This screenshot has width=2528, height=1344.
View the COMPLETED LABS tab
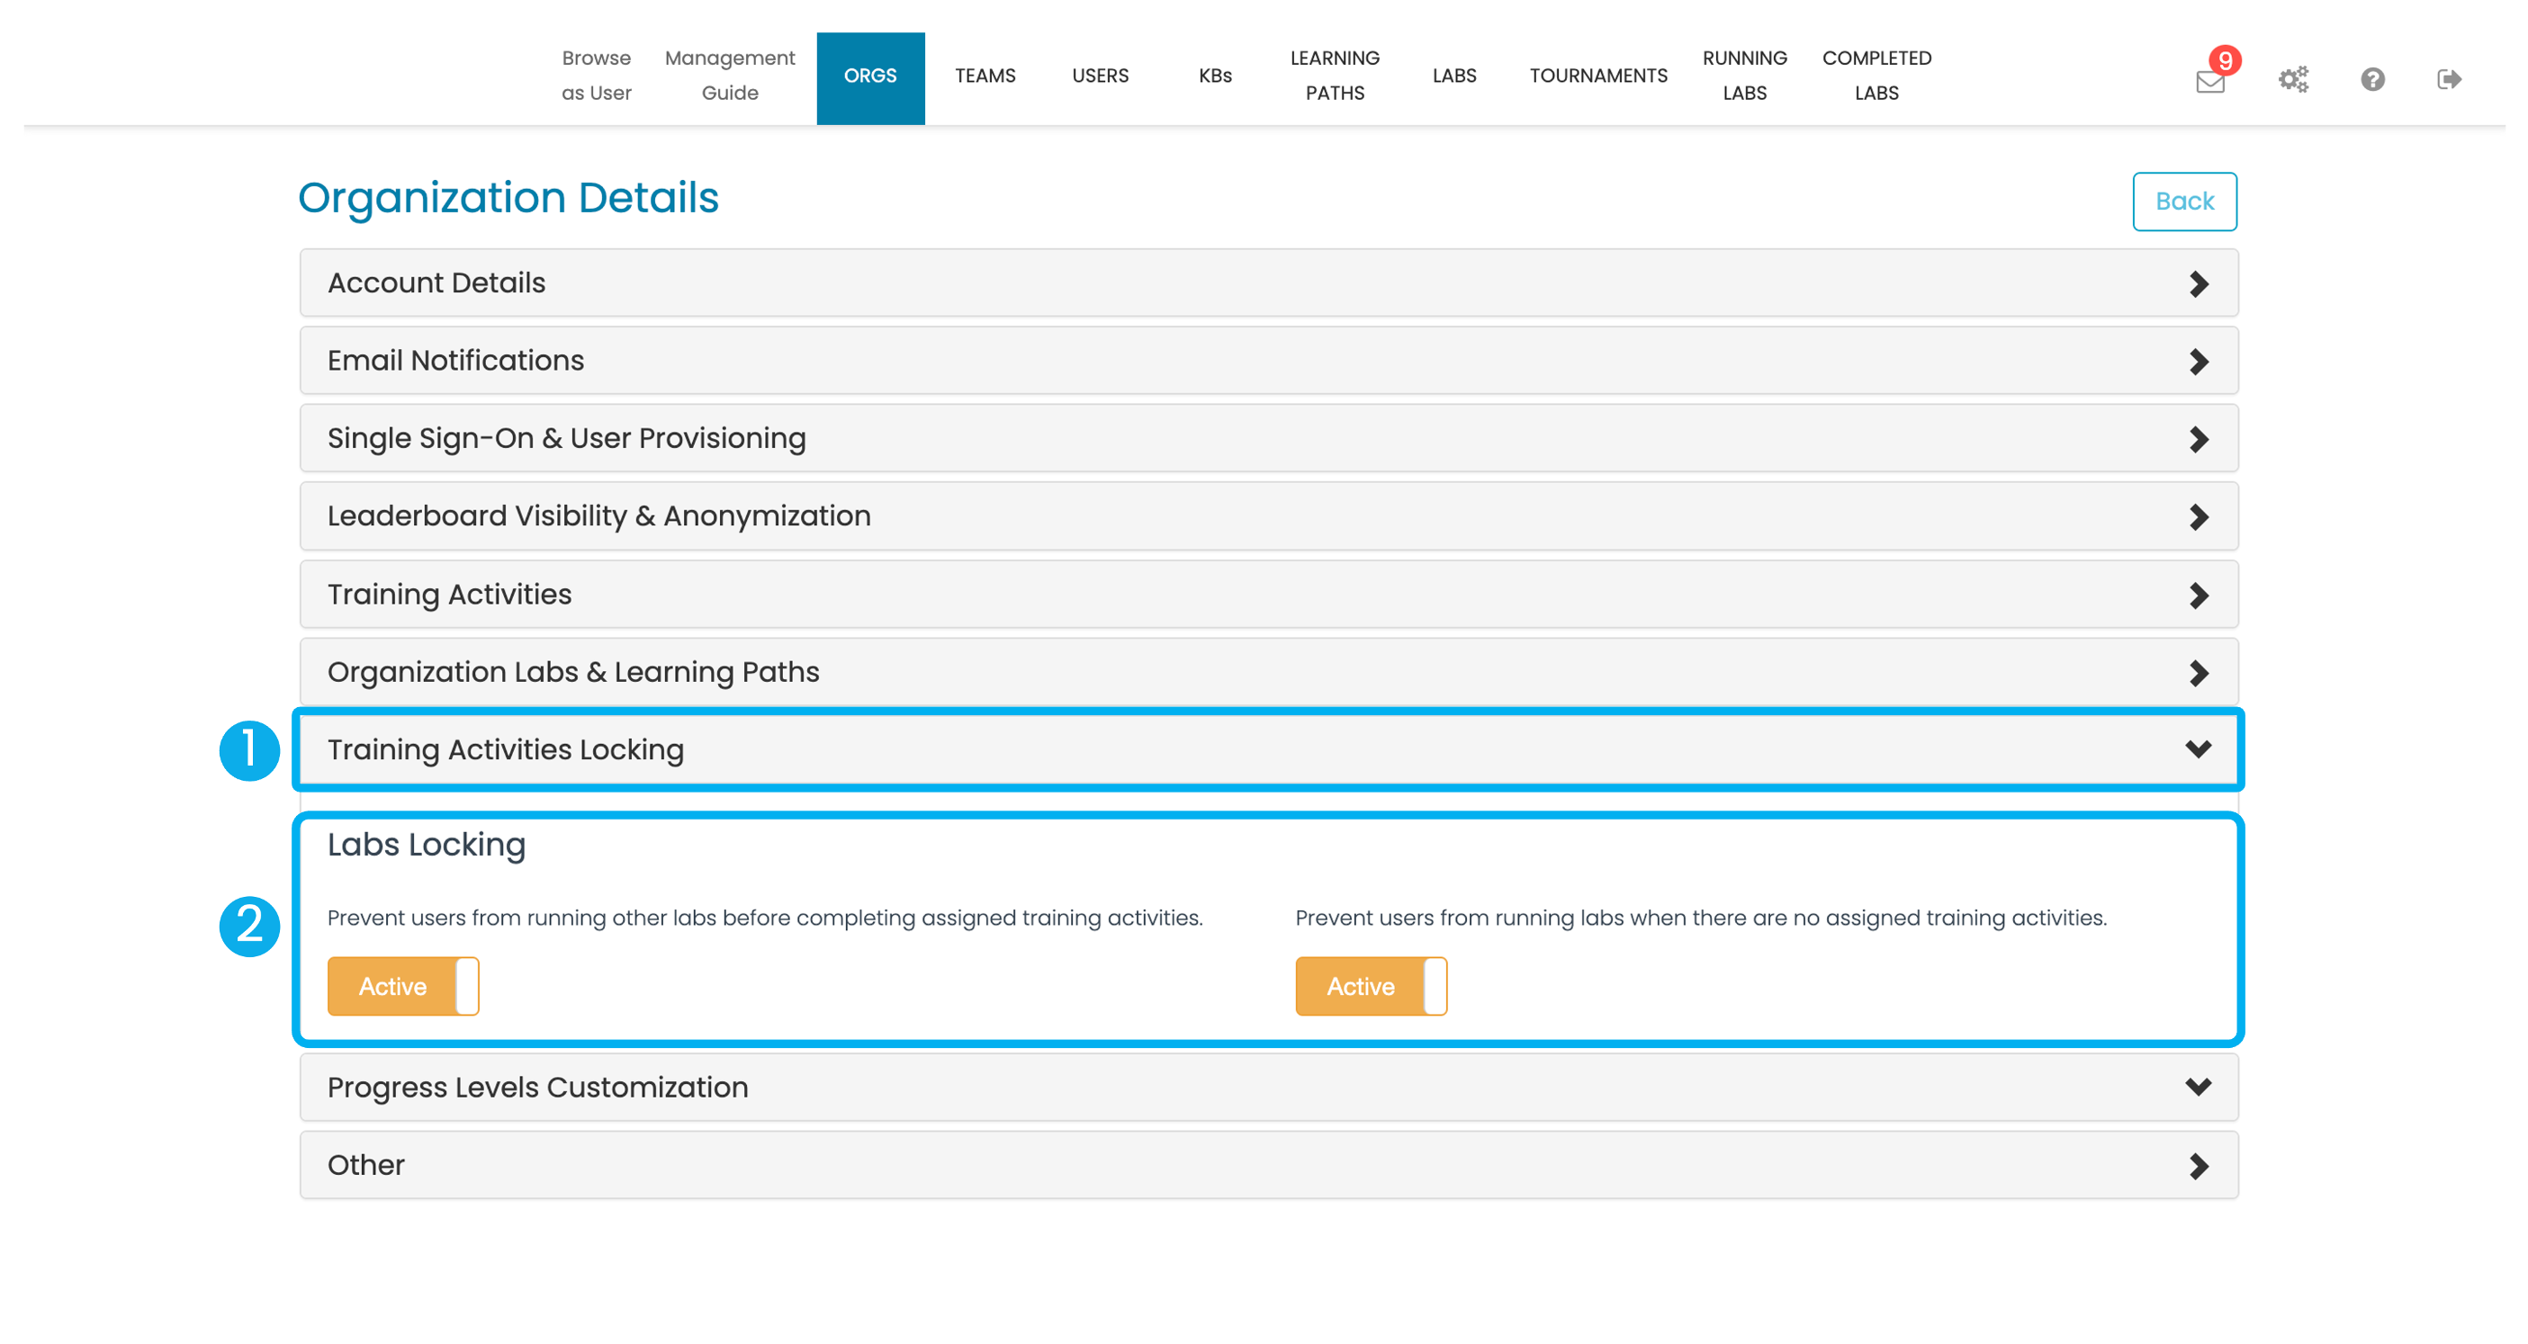[1876, 76]
